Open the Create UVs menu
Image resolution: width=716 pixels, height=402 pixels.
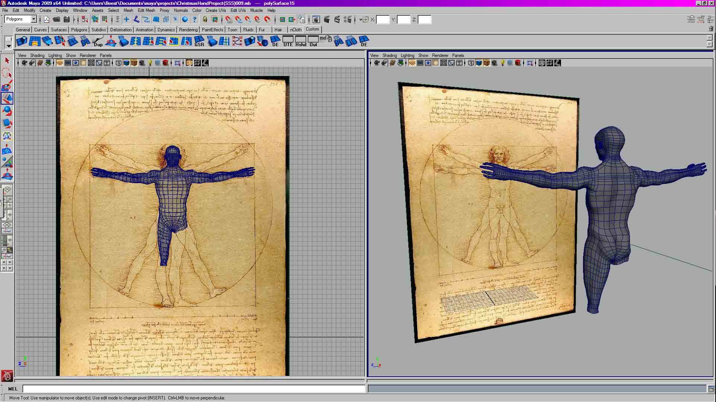point(216,10)
